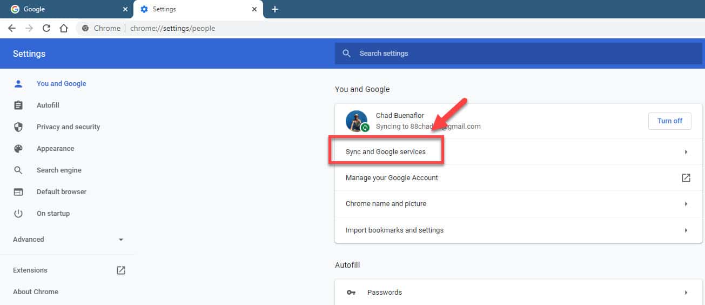This screenshot has width=705, height=305.
Task: Click the power icon beside On startup
Action: [18, 214]
